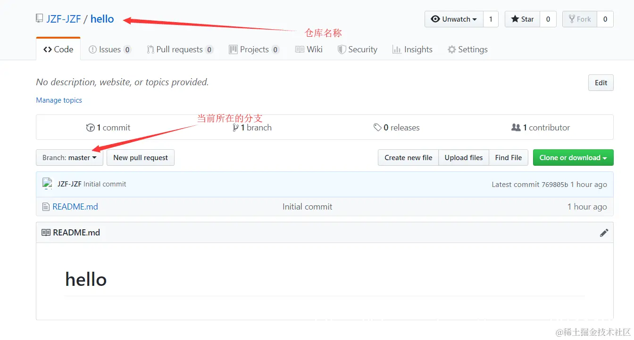The height and width of the screenshot is (340, 634).
Task: Click the Edit description button
Action: click(x=601, y=83)
